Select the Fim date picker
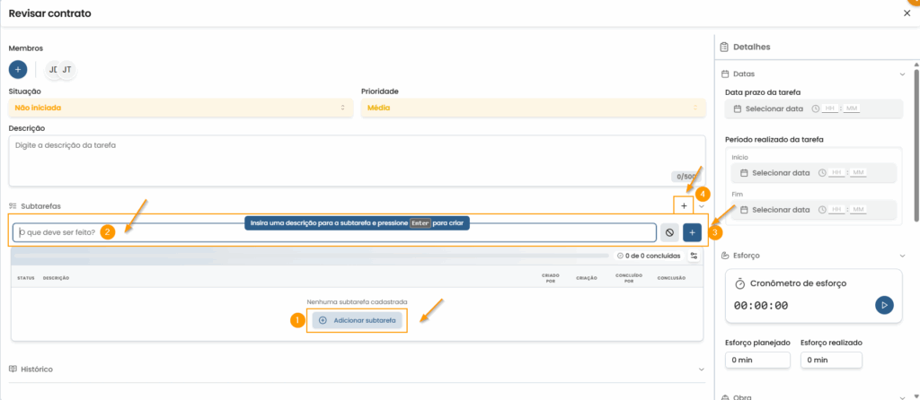The height and width of the screenshot is (400, 920). click(x=780, y=210)
